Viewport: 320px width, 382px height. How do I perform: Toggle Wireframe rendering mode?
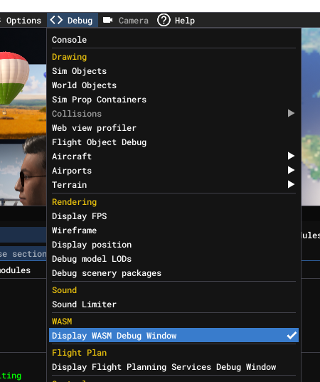coord(174,230)
